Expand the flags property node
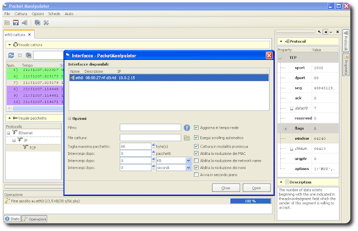 285,128
